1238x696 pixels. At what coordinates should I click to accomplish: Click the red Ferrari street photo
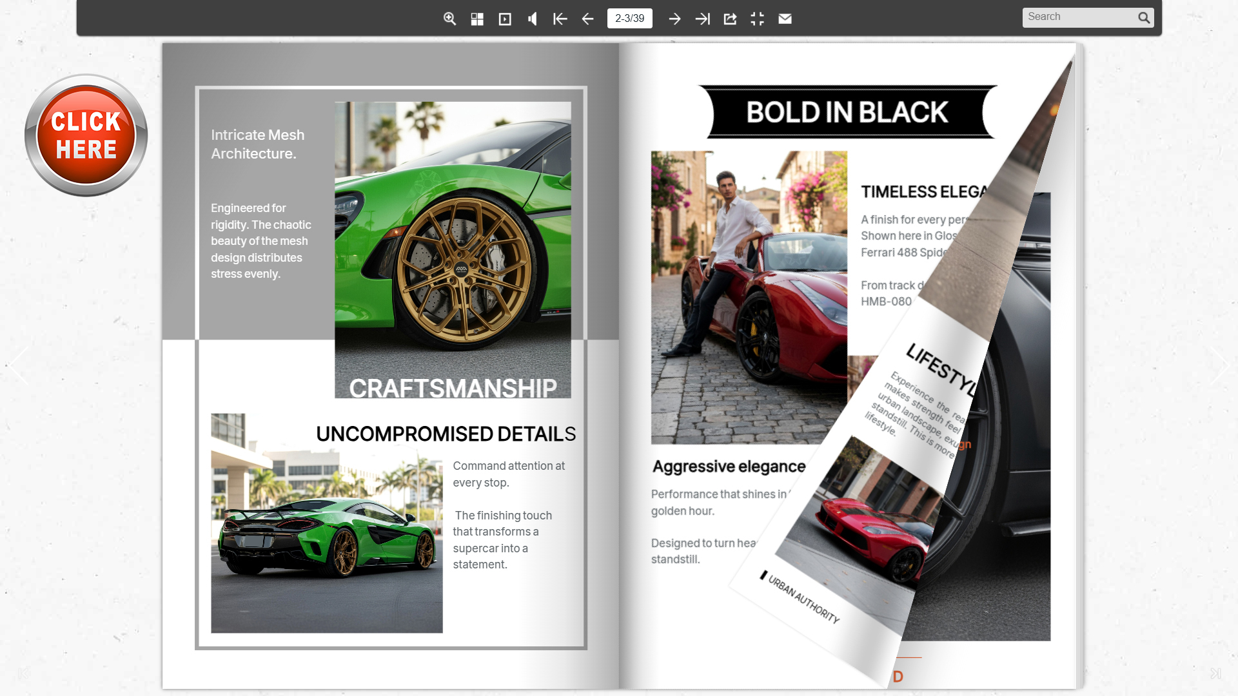749,297
